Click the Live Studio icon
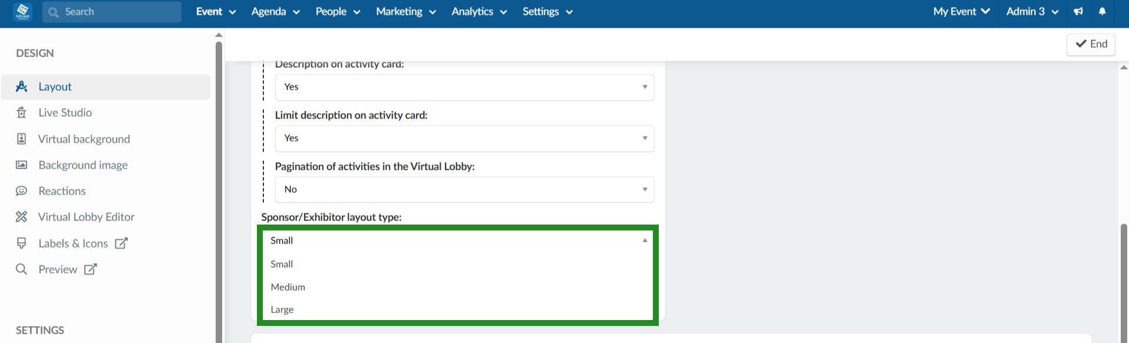The image size is (1129, 343). click(22, 113)
